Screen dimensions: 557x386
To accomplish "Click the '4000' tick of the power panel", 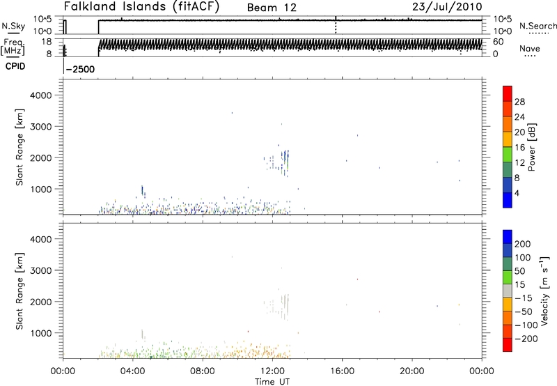I will [41, 95].
